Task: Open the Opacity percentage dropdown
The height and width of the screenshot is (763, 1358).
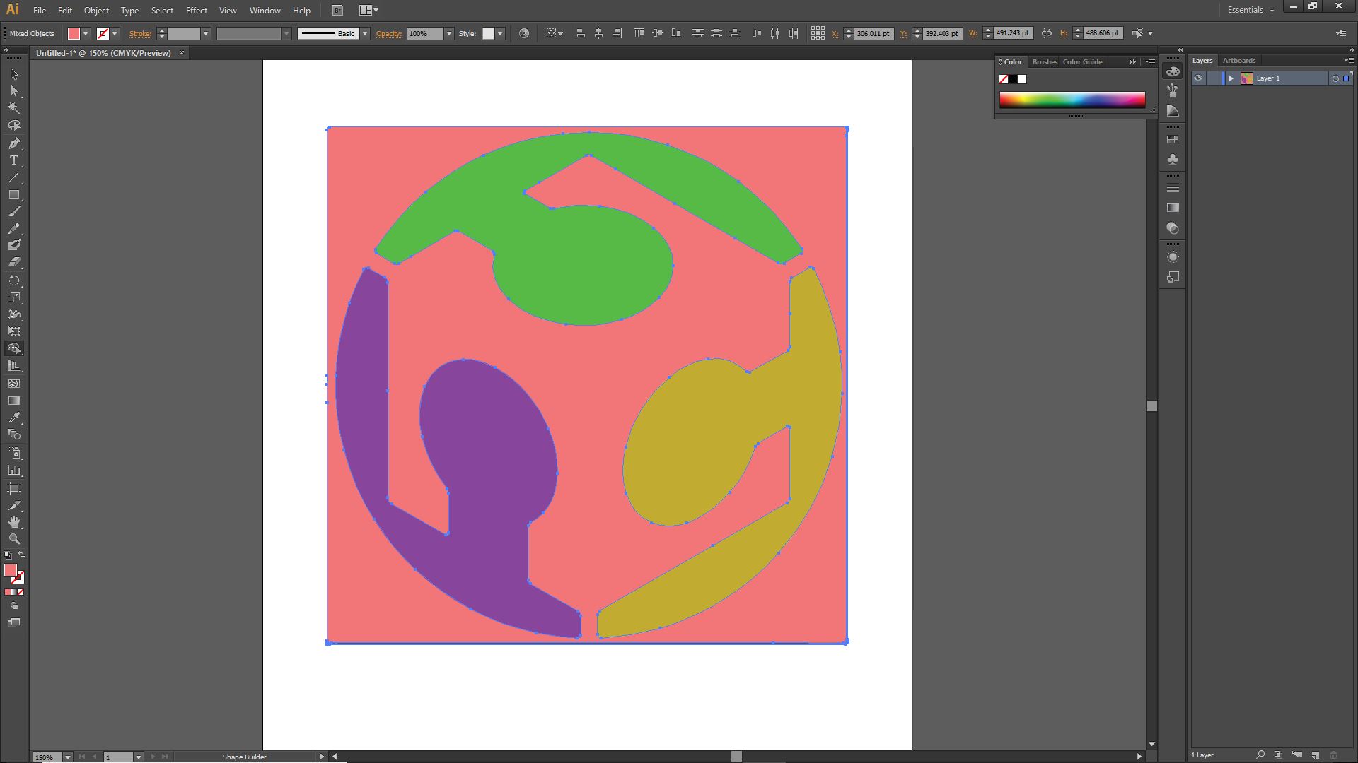Action: pyautogui.click(x=448, y=33)
